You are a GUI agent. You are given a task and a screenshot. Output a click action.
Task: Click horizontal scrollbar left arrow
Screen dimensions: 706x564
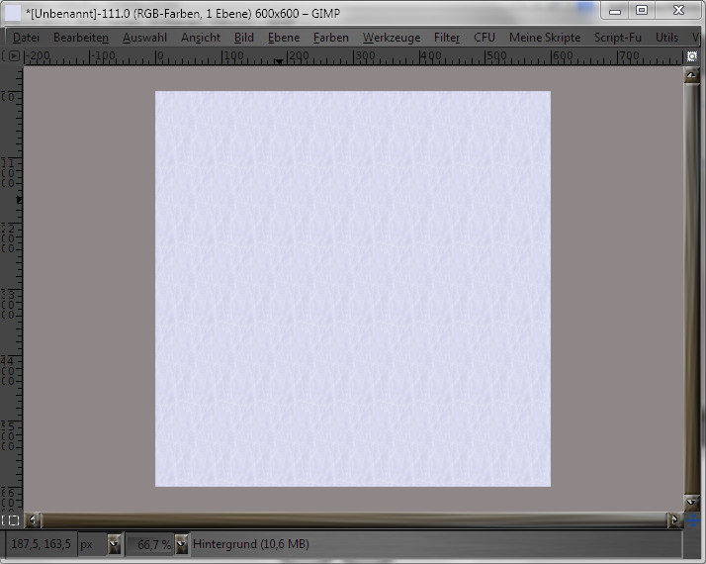[34, 519]
